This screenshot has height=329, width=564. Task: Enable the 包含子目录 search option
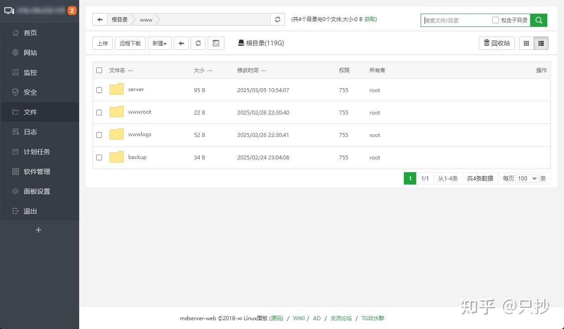click(x=496, y=20)
